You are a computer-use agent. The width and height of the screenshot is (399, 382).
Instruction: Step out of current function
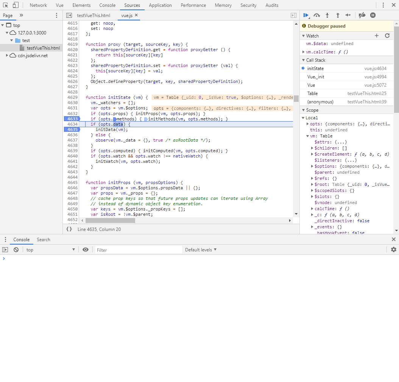coord(338,15)
